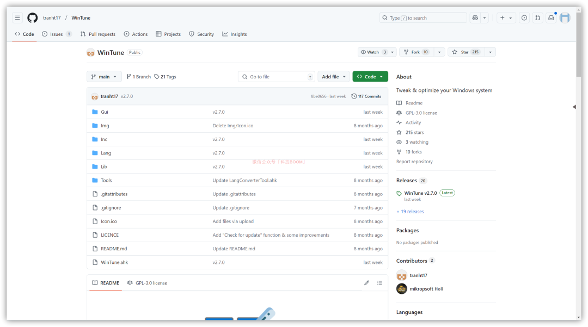Open the Security tab
Viewport: 588px width, 327px height.
point(202,34)
